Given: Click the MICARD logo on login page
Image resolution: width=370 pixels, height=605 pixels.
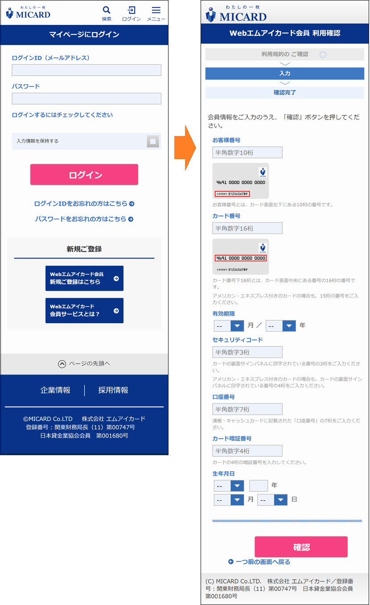Looking at the screenshot, I should point(28,12).
